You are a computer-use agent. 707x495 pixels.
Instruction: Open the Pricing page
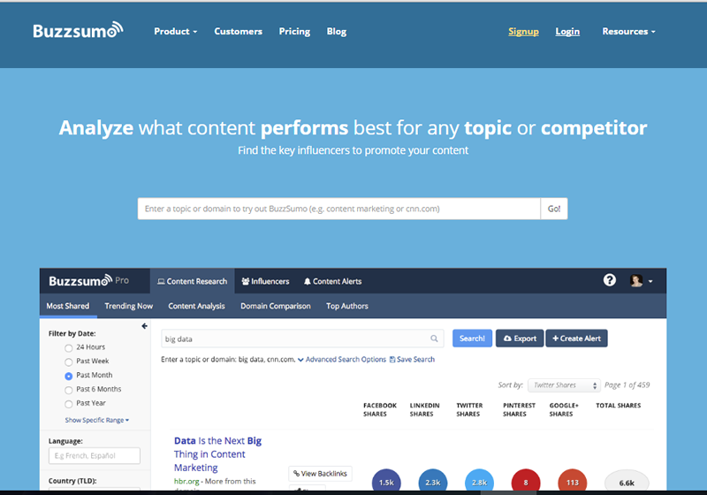pos(294,31)
